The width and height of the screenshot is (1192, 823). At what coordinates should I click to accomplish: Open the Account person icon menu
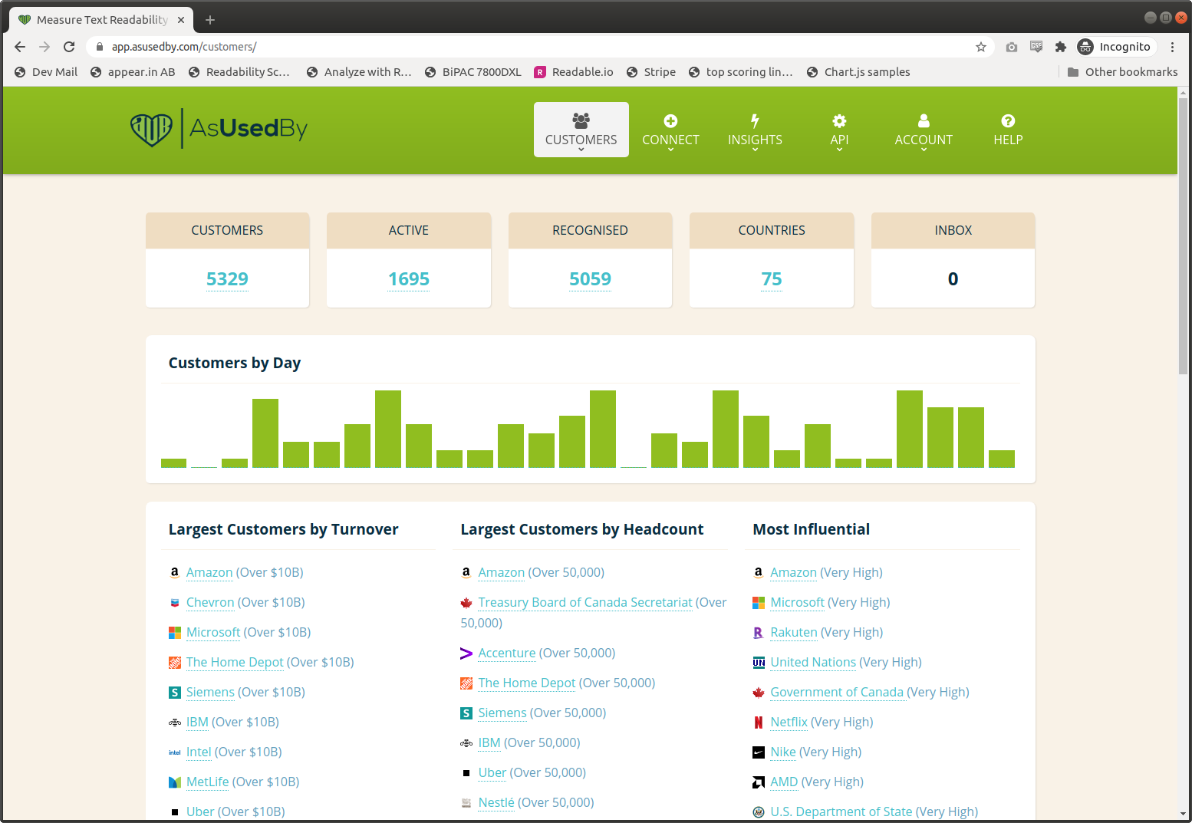[x=924, y=130]
